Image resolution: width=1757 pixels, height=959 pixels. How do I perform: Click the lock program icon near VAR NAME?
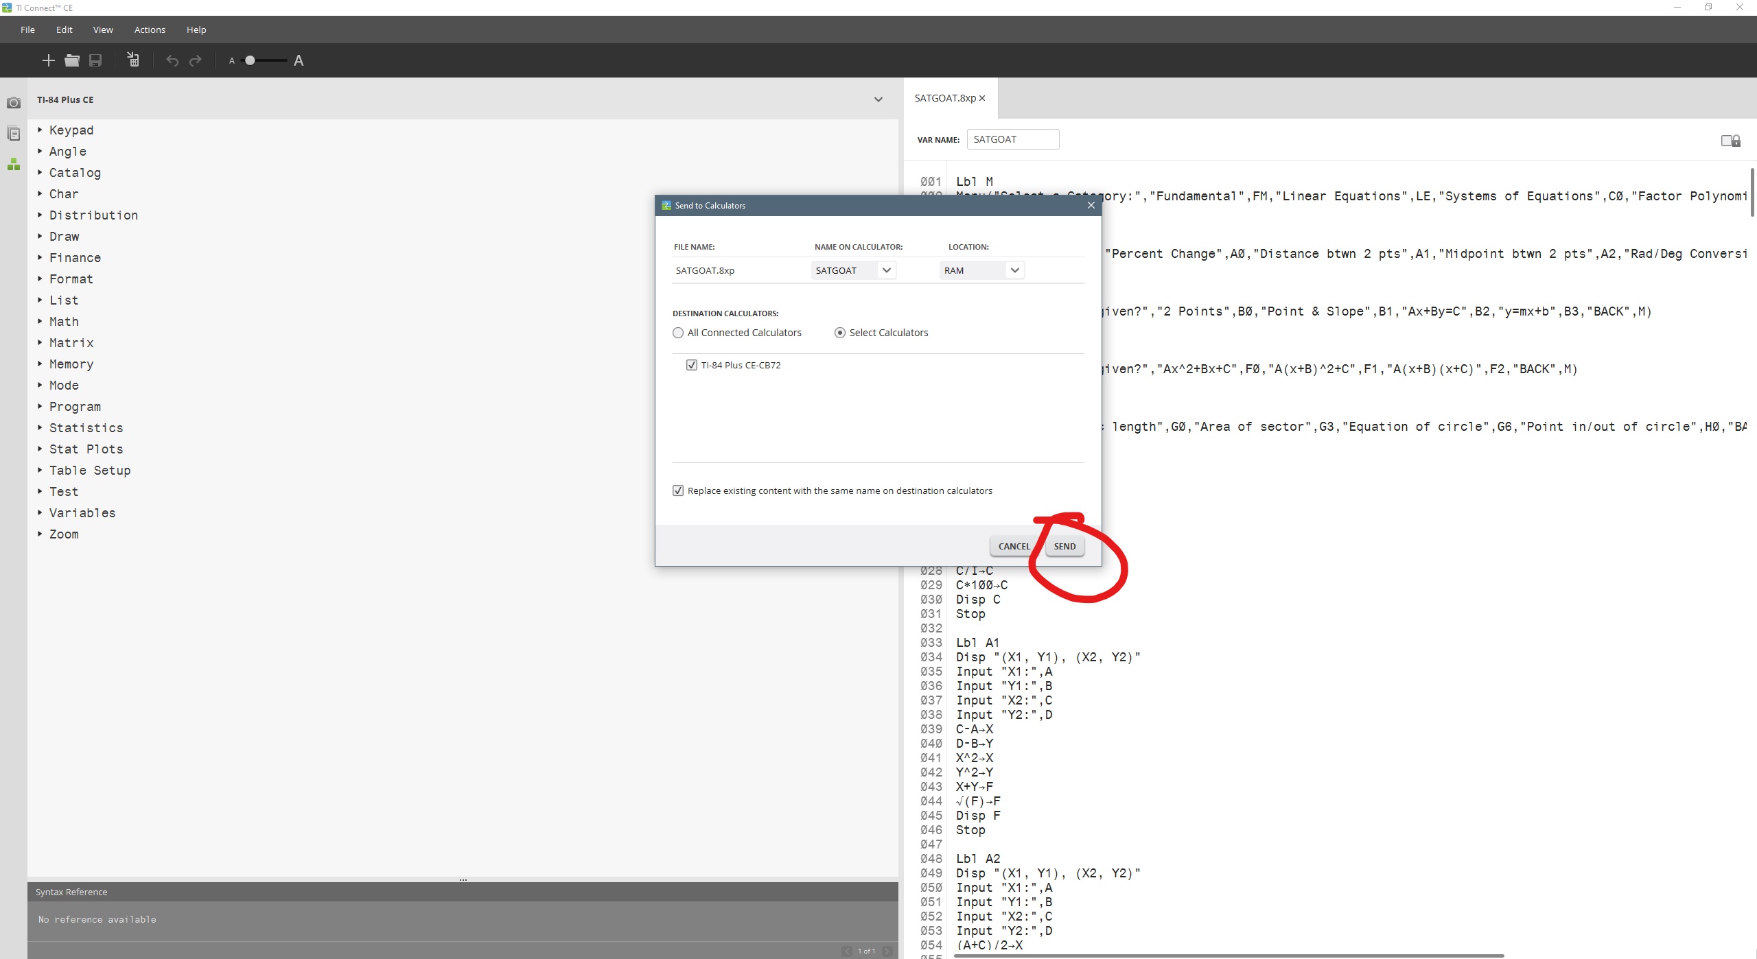click(x=1730, y=141)
